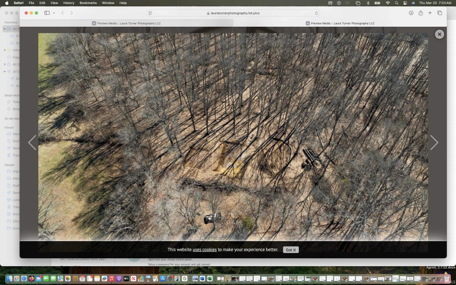Open the uses cookies link

coord(205,250)
